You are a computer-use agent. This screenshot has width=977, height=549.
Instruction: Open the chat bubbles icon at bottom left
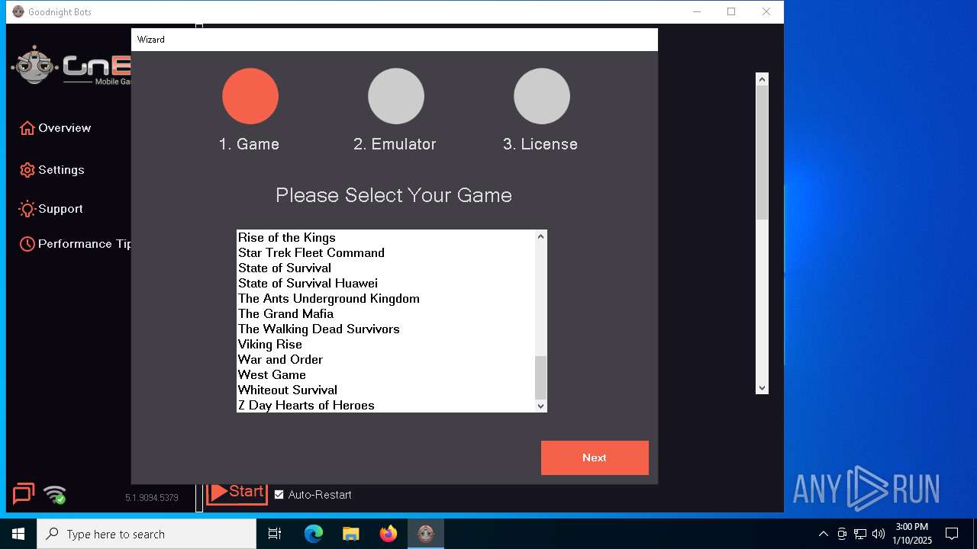click(x=24, y=494)
